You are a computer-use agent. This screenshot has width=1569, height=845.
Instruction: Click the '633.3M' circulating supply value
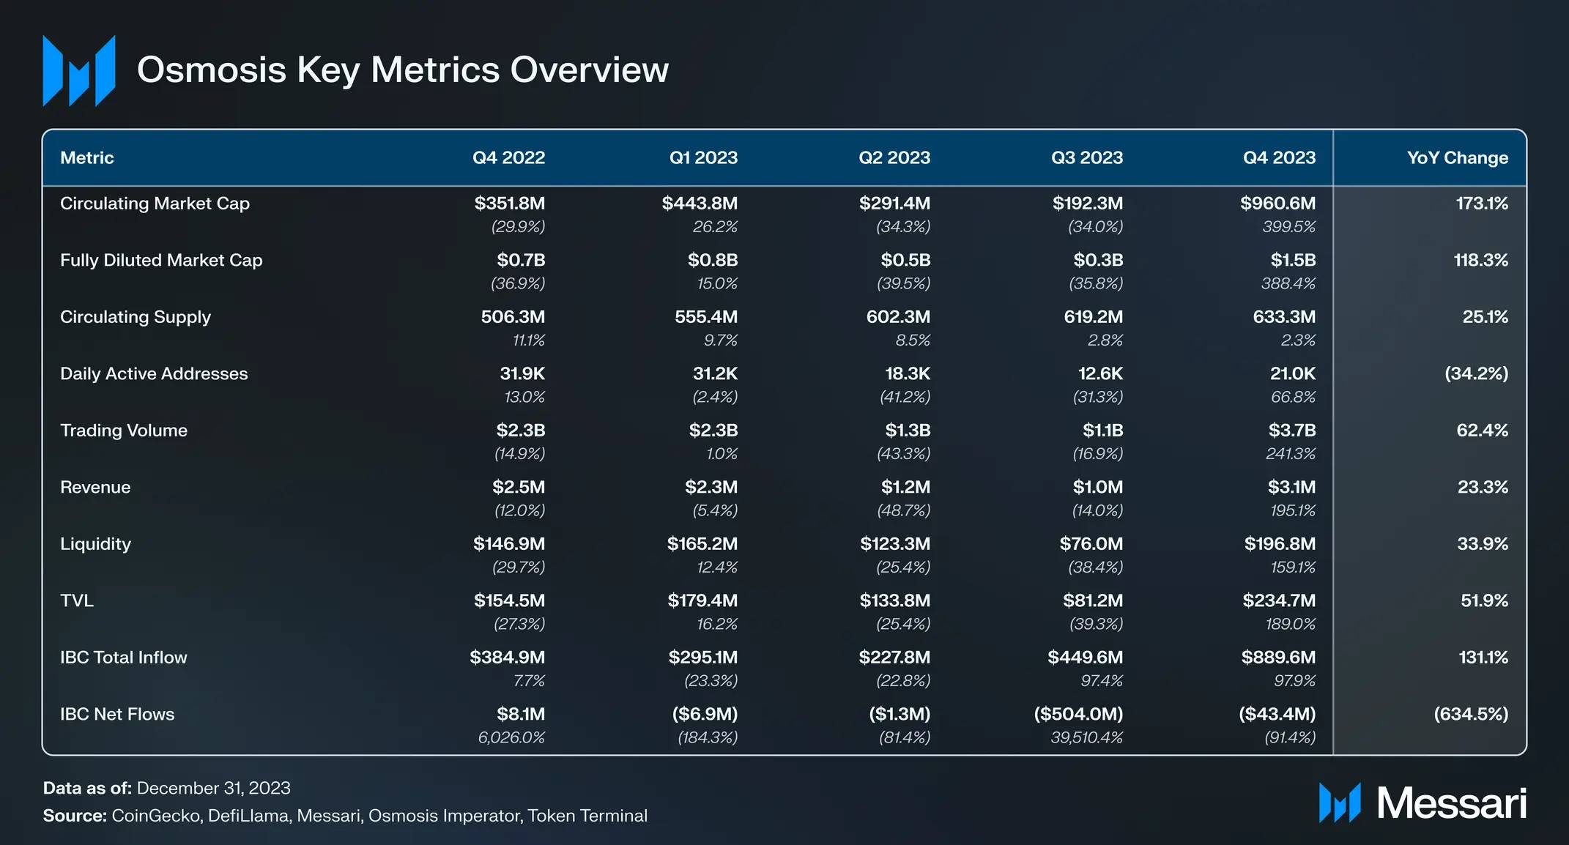click(1284, 316)
